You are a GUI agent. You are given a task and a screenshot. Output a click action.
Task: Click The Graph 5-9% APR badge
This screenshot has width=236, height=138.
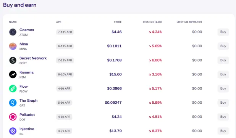[64, 103]
